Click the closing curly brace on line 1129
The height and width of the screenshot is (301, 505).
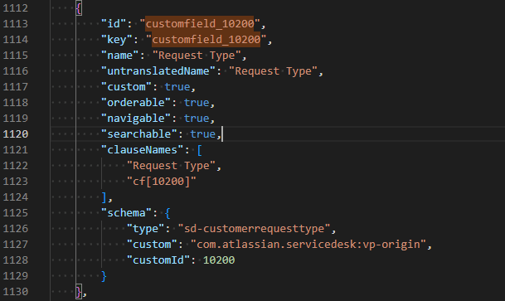104,276
